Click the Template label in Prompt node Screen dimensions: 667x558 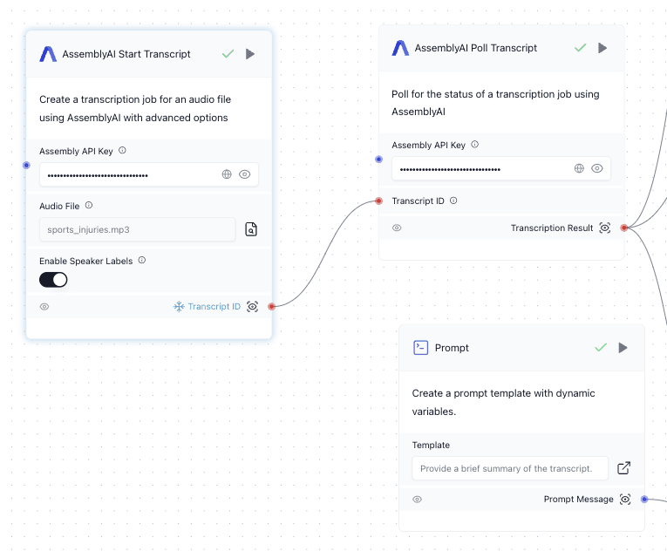(x=431, y=445)
